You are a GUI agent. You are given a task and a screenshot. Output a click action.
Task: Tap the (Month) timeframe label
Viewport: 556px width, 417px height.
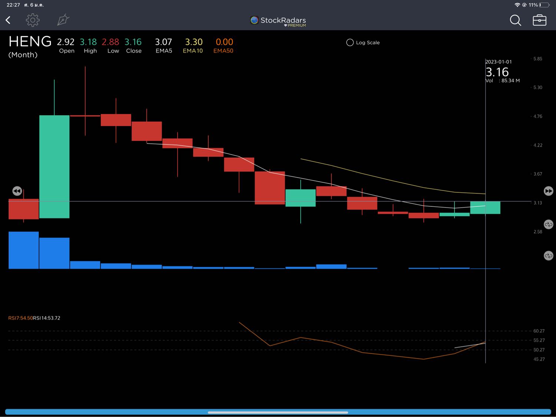pos(23,55)
